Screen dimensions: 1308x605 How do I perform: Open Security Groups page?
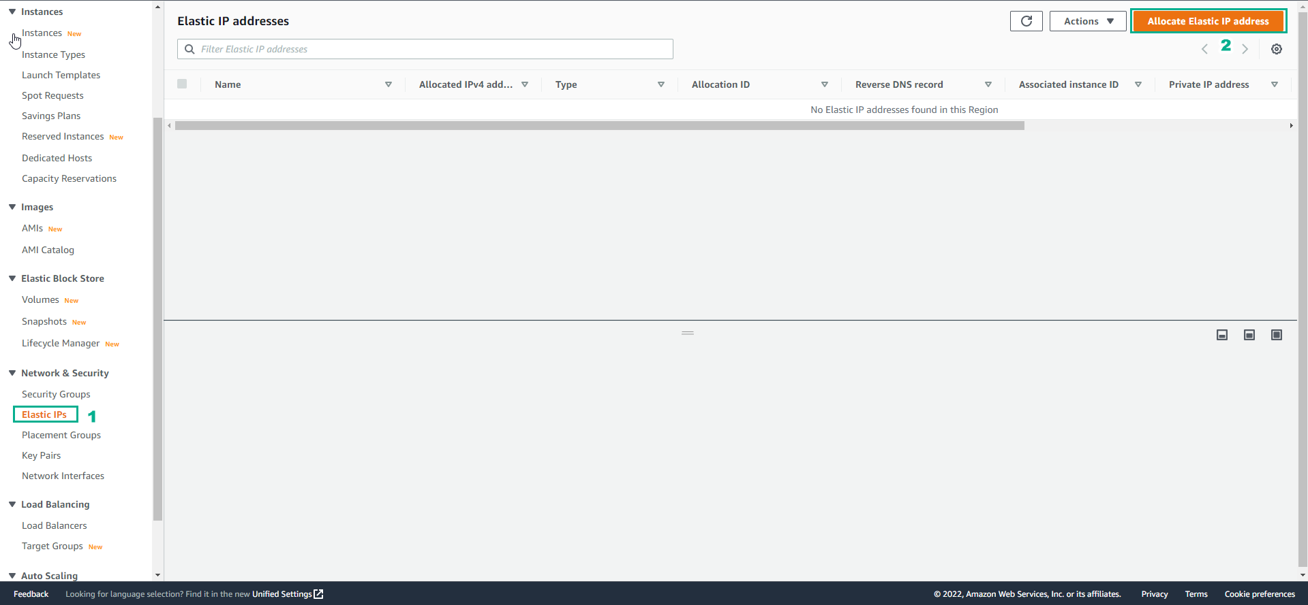[56, 394]
